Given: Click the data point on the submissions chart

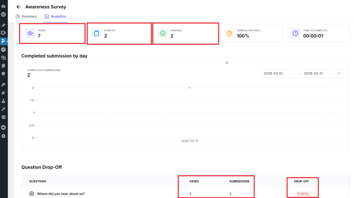Looking at the screenshot, I should 189,88.
